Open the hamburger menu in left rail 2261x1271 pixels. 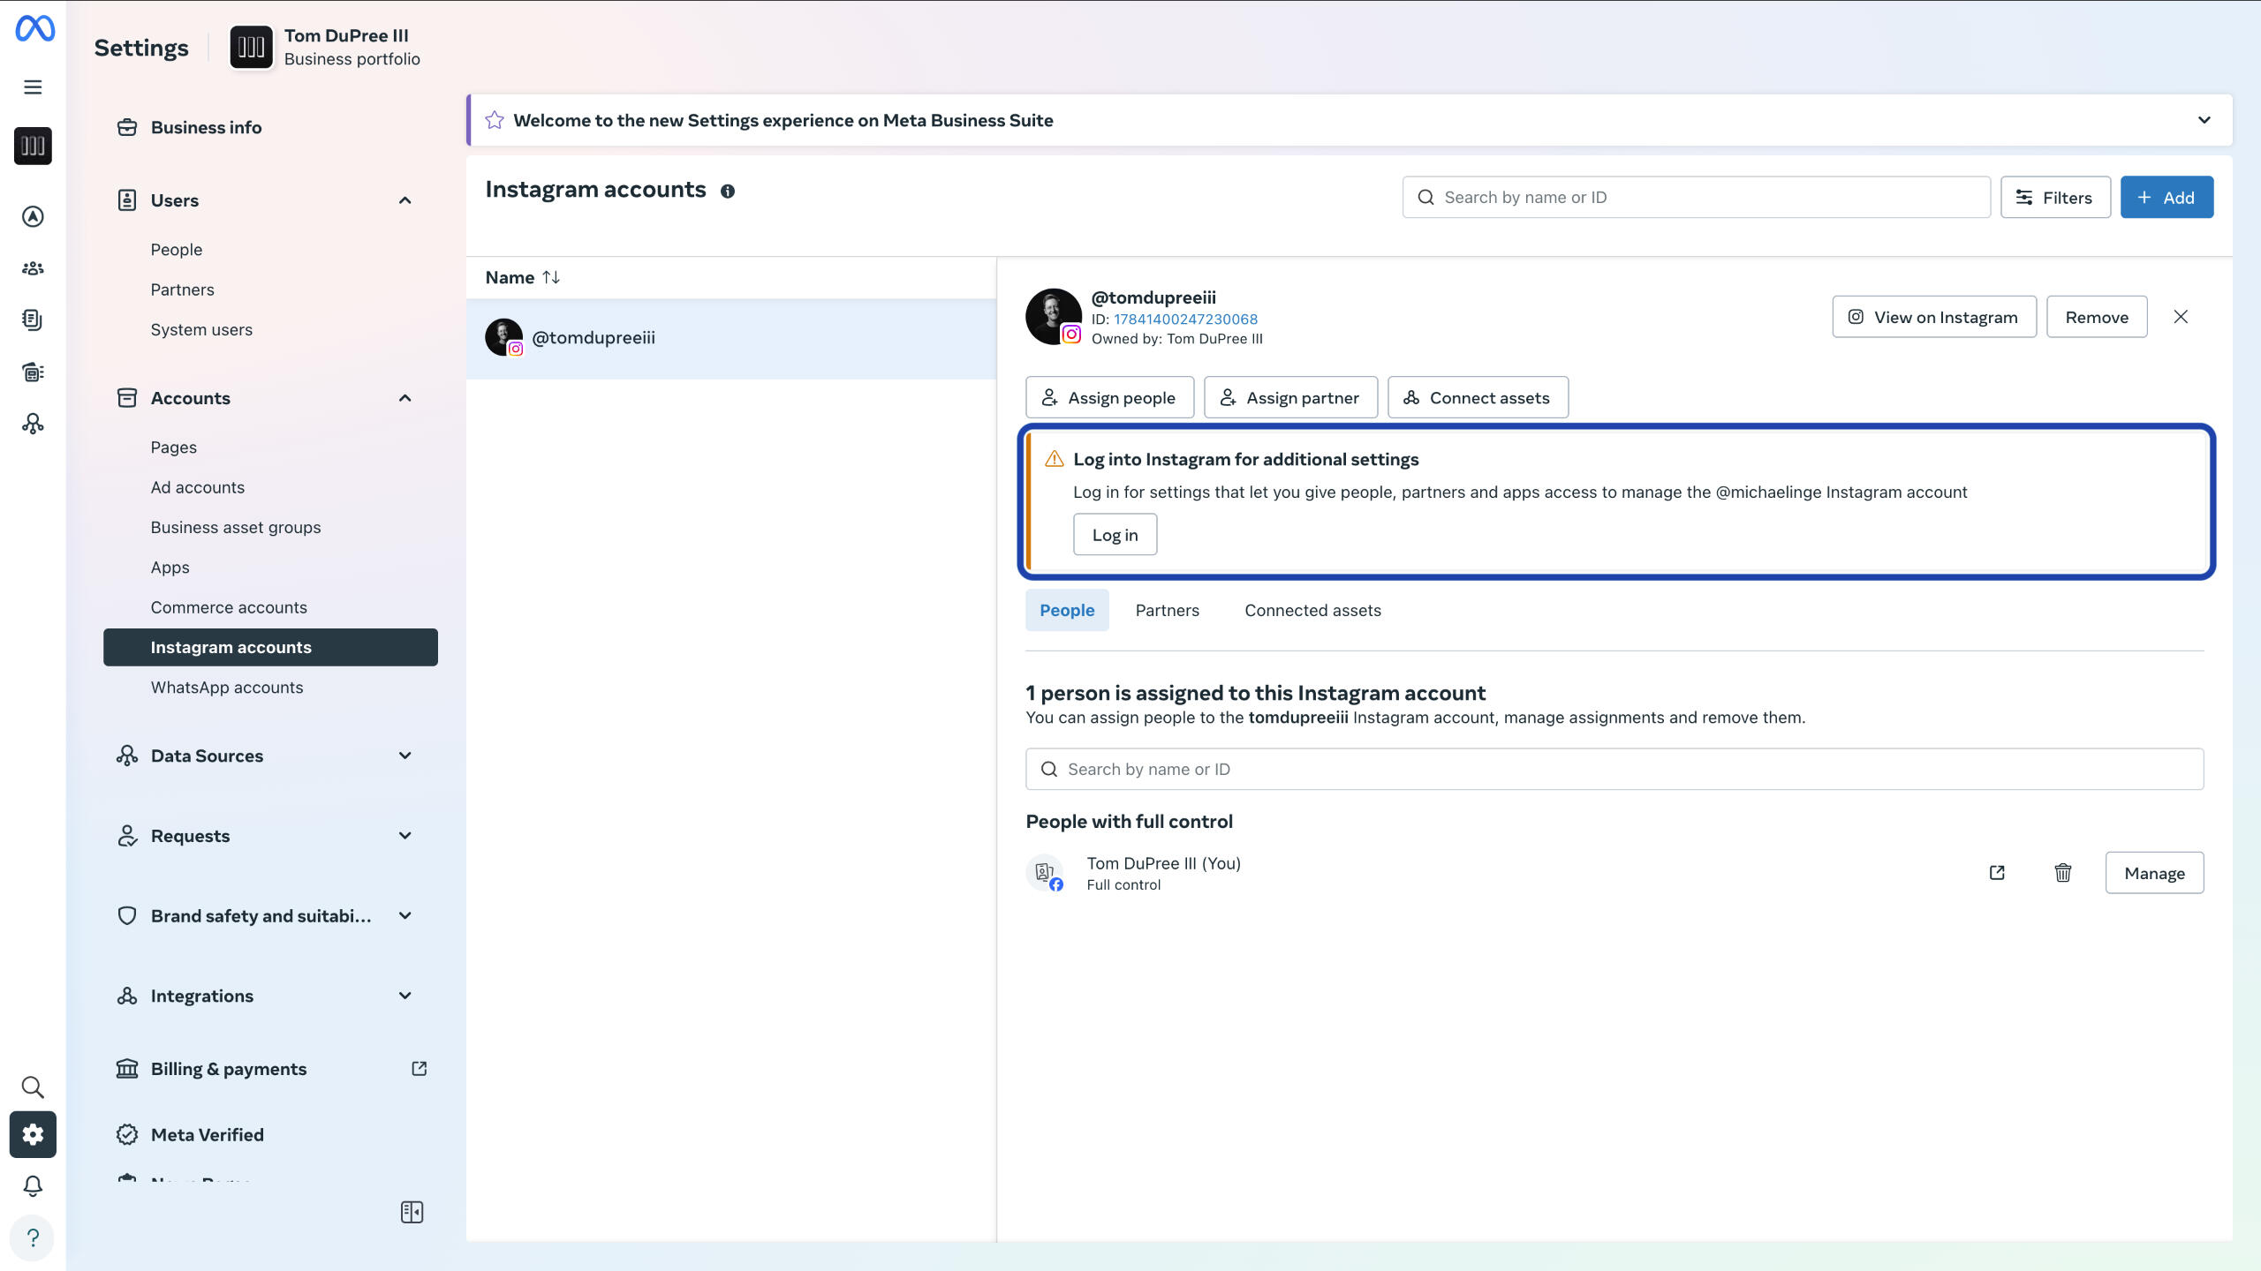(33, 86)
